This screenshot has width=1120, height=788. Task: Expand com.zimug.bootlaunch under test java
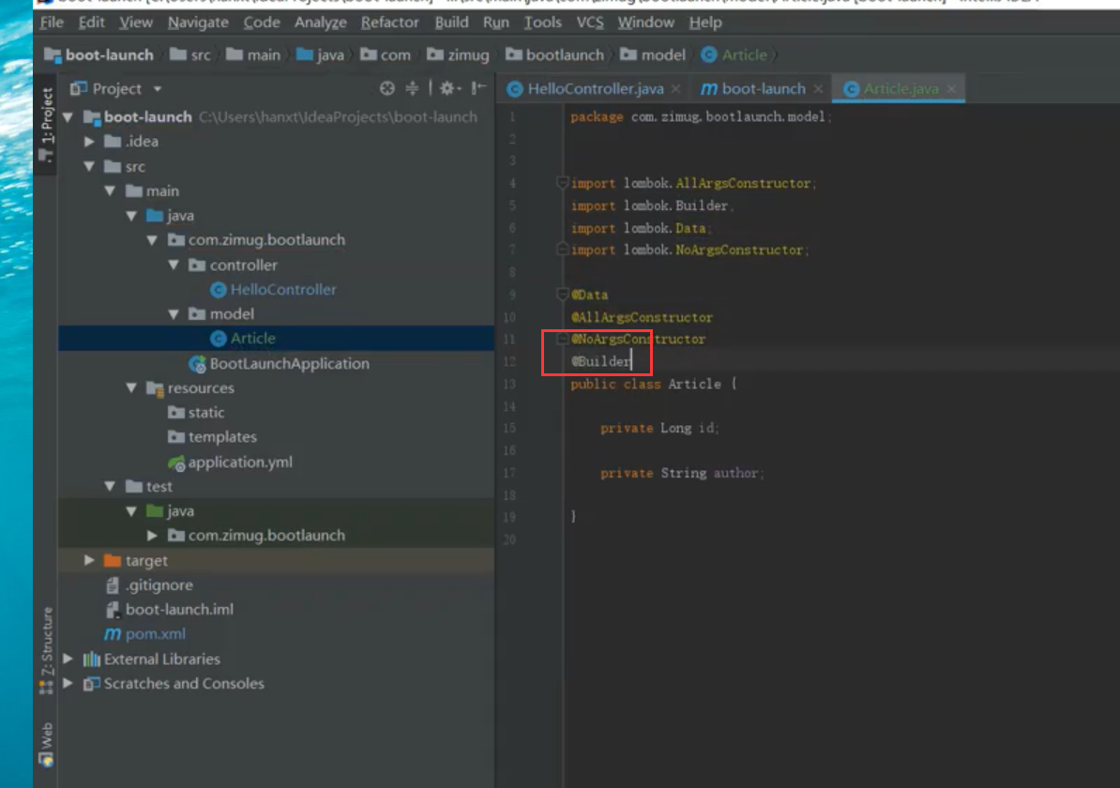(x=152, y=535)
